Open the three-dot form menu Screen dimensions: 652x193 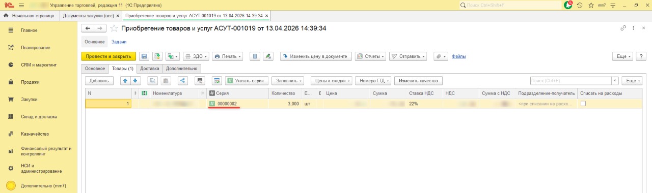(634, 28)
